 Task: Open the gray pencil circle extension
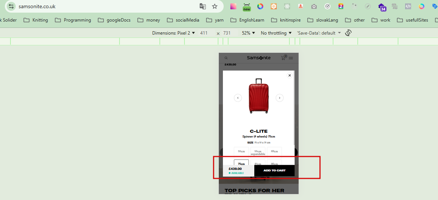coord(368,6)
